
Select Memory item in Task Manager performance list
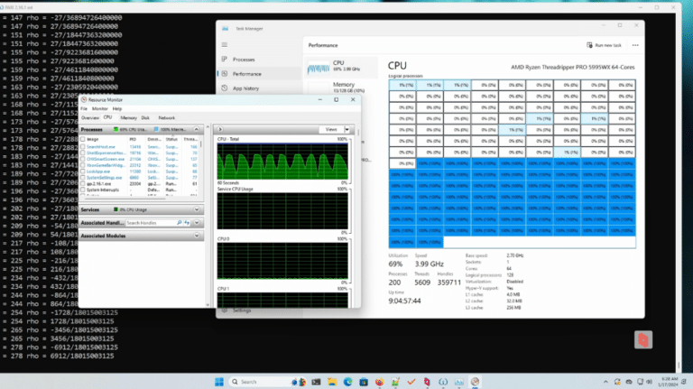point(343,87)
